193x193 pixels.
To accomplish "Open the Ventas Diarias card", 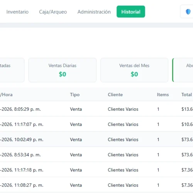I will click(x=63, y=70).
